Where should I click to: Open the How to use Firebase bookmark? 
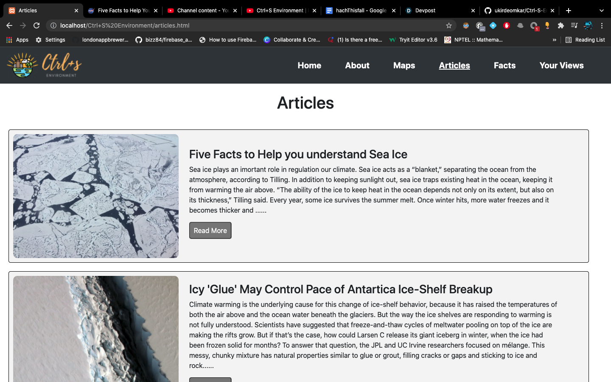(228, 40)
